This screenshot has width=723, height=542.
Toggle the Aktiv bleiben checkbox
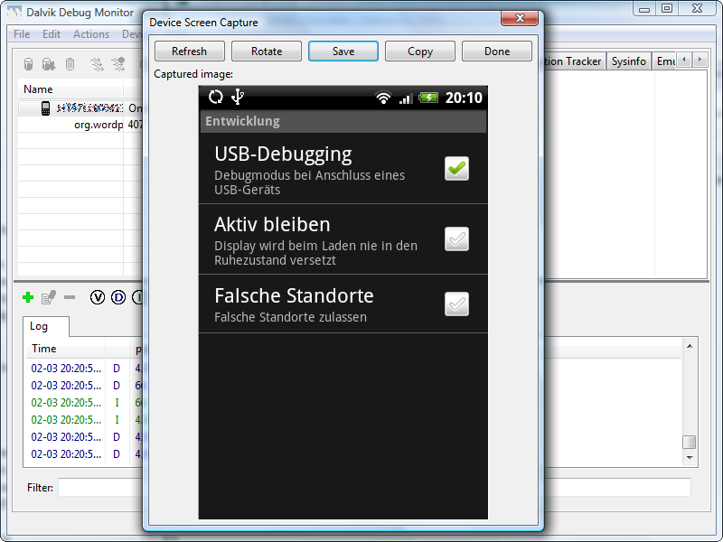[x=456, y=238]
